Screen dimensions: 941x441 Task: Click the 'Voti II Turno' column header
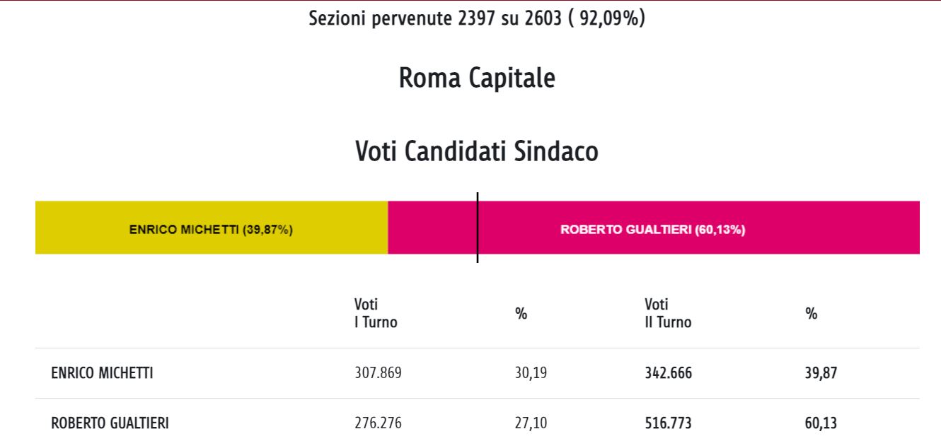[x=668, y=313]
